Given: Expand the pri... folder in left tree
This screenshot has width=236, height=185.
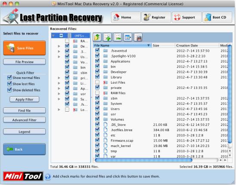Looking at the screenshot, I should (59, 78).
